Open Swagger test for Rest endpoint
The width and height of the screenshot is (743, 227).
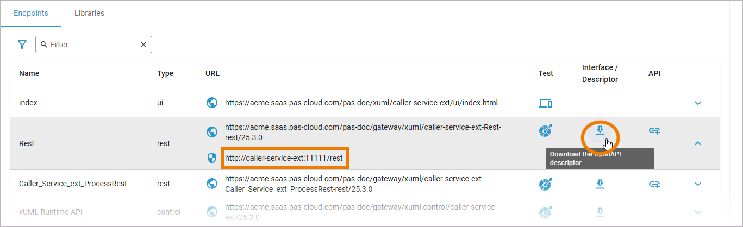tap(546, 130)
